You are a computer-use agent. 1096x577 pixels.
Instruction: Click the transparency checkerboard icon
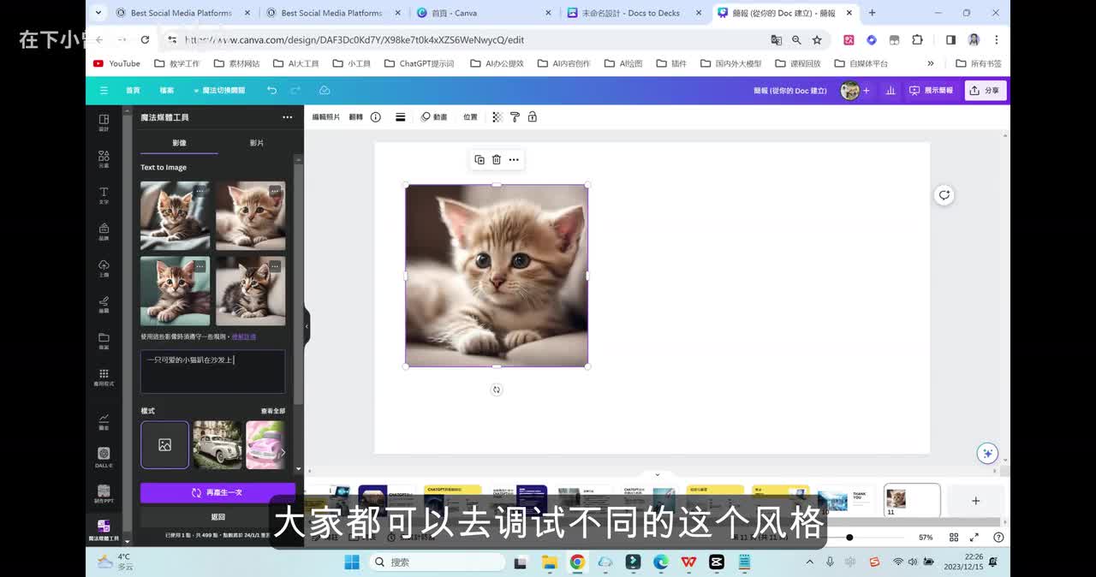[x=497, y=117]
